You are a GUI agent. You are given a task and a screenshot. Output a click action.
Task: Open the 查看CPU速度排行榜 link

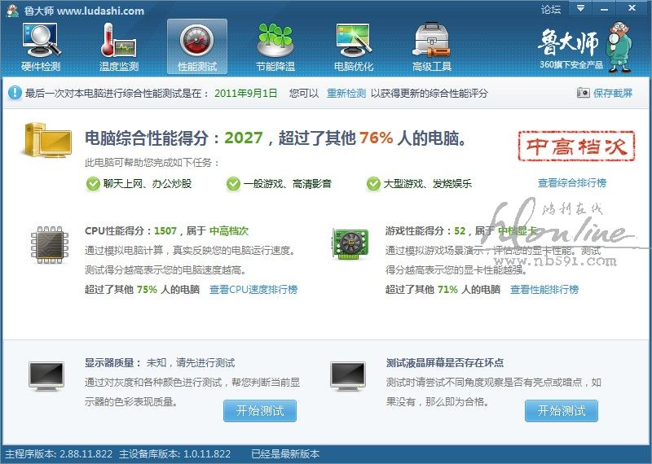coord(253,290)
